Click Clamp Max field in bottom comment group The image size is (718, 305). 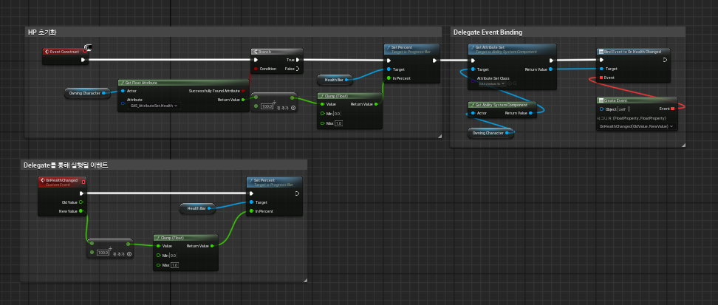pyautogui.click(x=174, y=265)
